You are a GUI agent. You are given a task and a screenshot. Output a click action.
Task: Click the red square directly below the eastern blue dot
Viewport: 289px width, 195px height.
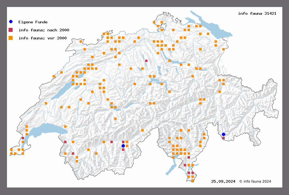click(x=223, y=138)
